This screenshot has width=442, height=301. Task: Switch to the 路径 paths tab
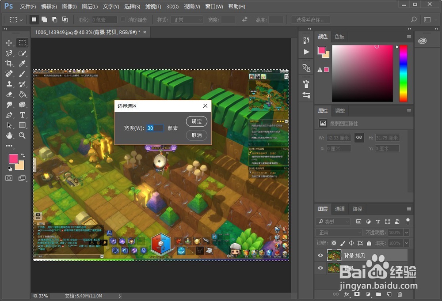click(x=357, y=209)
